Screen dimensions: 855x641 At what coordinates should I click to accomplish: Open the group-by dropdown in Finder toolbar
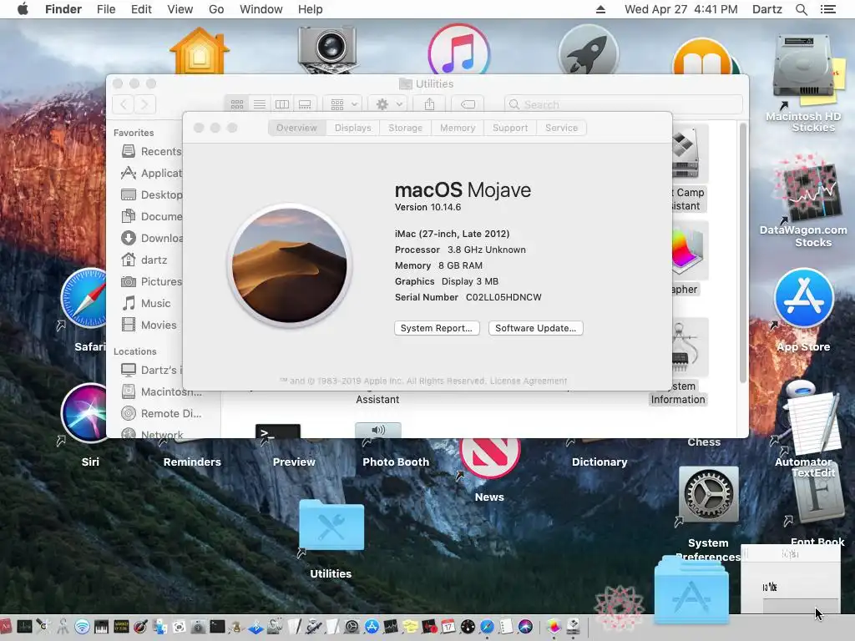pyautogui.click(x=343, y=104)
